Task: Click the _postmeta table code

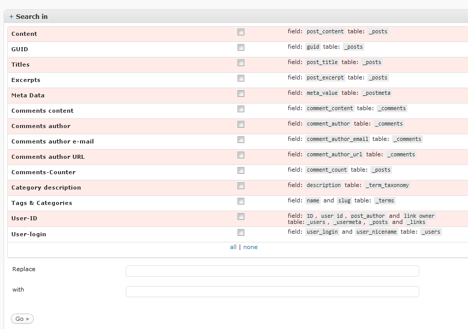Action: click(376, 93)
